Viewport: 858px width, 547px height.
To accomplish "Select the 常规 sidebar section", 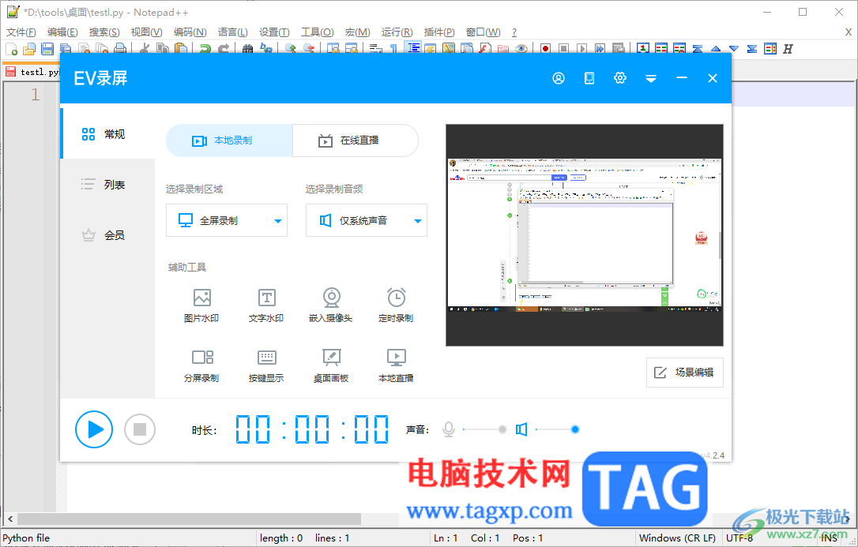I will coord(108,134).
